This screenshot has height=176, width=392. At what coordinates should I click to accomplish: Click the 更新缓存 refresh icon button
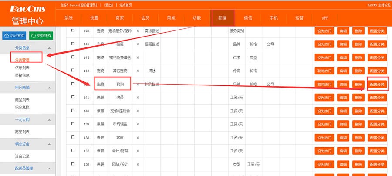(41, 35)
